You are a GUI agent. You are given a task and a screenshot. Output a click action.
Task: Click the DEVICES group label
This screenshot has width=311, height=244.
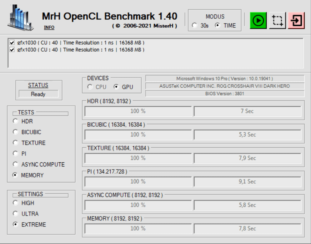pyautogui.click(x=98, y=78)
